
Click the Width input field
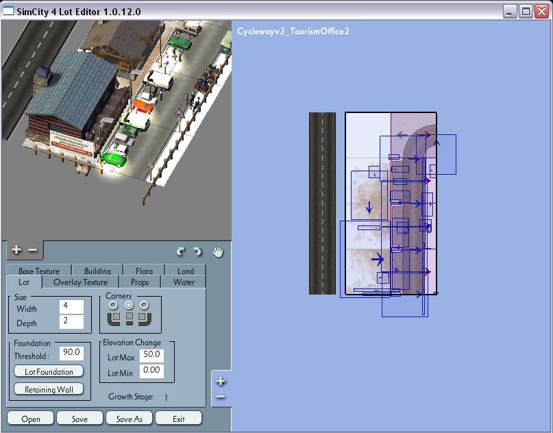(x=71, y=307)
